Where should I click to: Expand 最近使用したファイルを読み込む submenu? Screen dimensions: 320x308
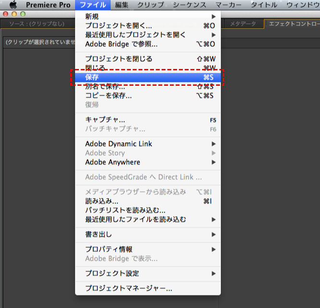[148, 219]
